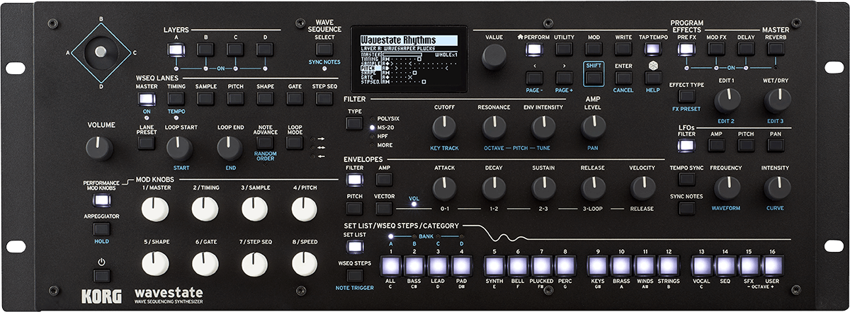Image resolution: width=850 pixels, height=312 pixels.
Task: Toggle the Pre FX button
Action: 686,49
